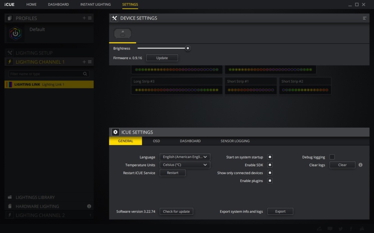374x233 pixels.
Task: Click the iCUE Settings gear icon
Action: coord(116,132)
